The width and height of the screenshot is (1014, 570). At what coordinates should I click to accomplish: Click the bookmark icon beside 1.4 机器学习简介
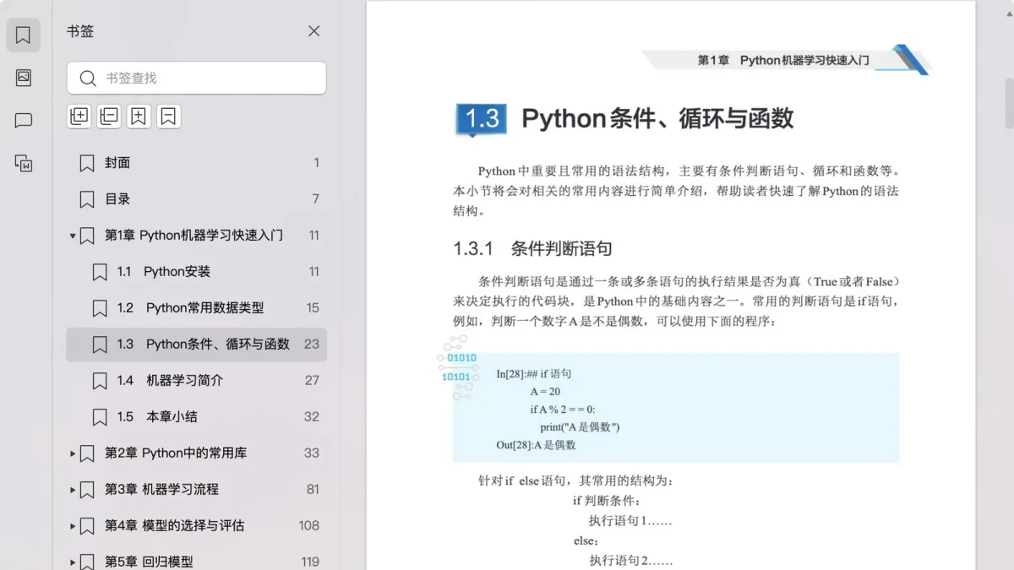click(100, 381)
